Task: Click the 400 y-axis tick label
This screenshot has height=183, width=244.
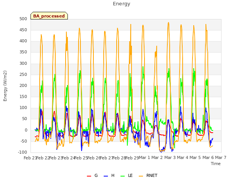Action: pos(23,41)
